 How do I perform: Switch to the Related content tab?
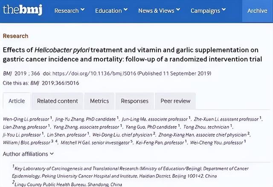pyautogui.click(x=57, y=101)
